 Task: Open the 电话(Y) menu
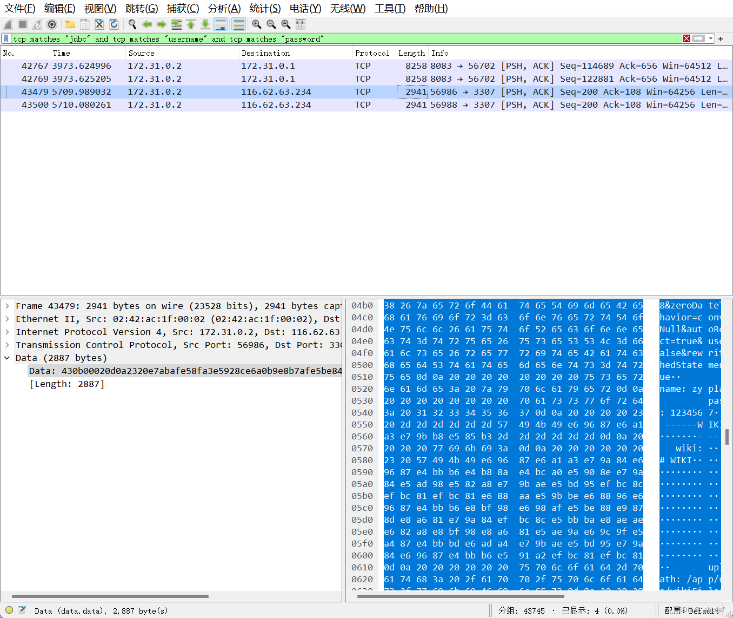tap(305, 8)
